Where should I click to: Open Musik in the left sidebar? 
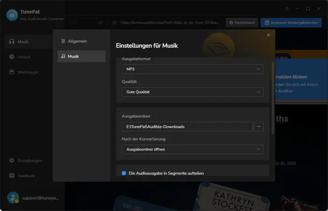point(29,42)
